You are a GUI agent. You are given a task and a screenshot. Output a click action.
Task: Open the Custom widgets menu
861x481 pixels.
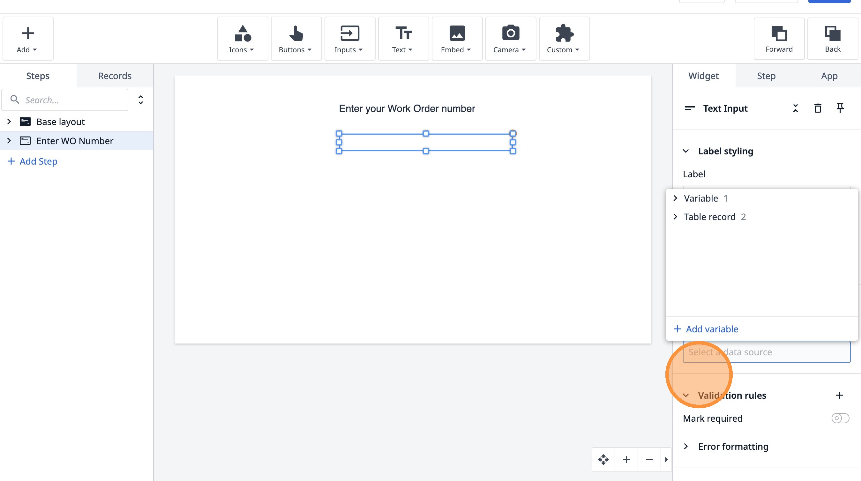click(x=564, y=39)
